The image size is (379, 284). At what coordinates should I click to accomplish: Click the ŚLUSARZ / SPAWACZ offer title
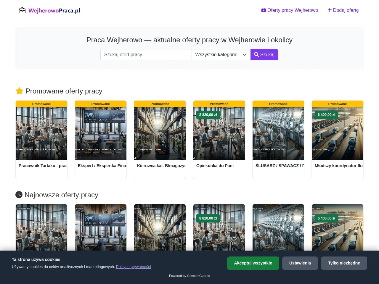[x=280, y=166]
